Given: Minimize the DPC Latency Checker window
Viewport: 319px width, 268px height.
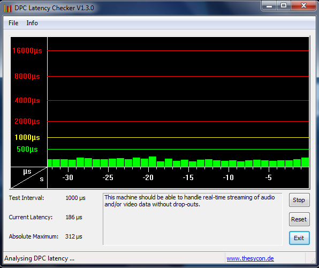Looking at the screenshot, I should point(269,6).
